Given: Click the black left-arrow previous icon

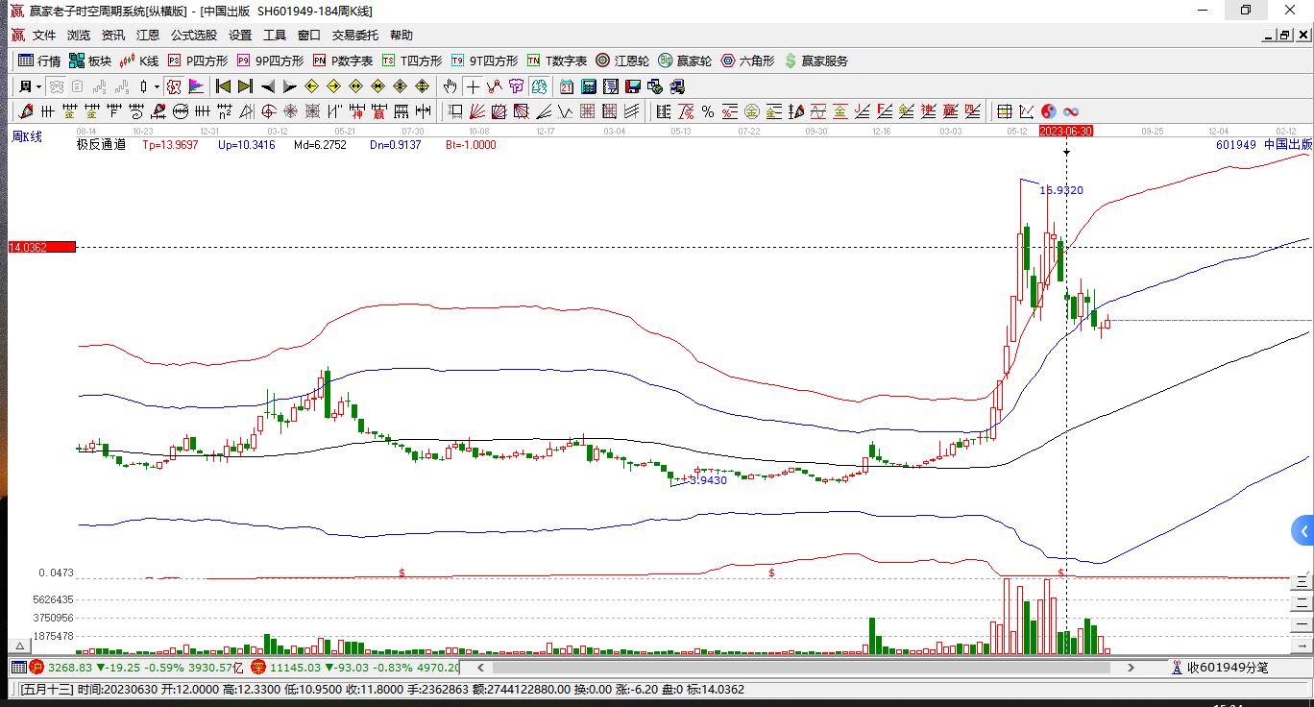Looking at the screenshot, I should click(268, 86).
